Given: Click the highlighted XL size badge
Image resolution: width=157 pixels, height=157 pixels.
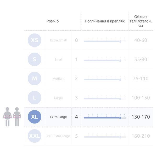Looking at the screenshot, I should pyautogui.click(x=35, y=117).
